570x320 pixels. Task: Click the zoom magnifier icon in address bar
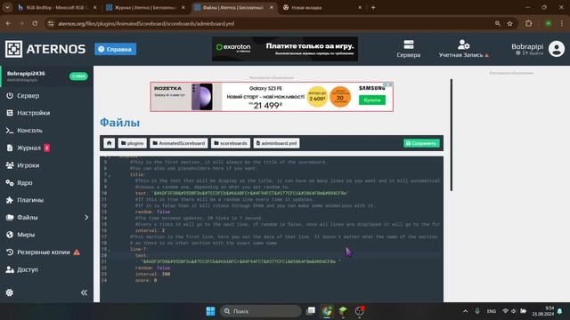498,24
